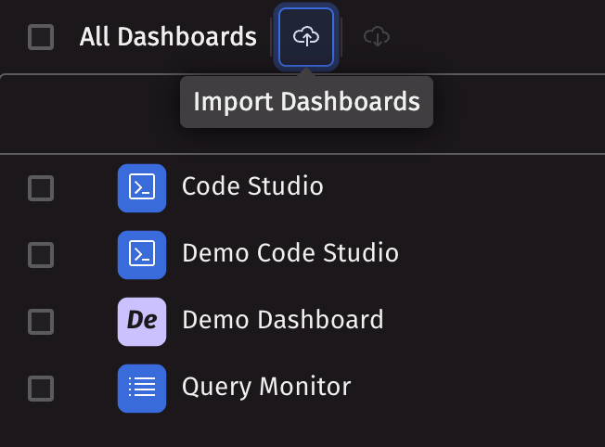Click the greyed-out export cloud download icon
Image resolution: width=605 pixels, height=447 pixels.
(376, 37)
